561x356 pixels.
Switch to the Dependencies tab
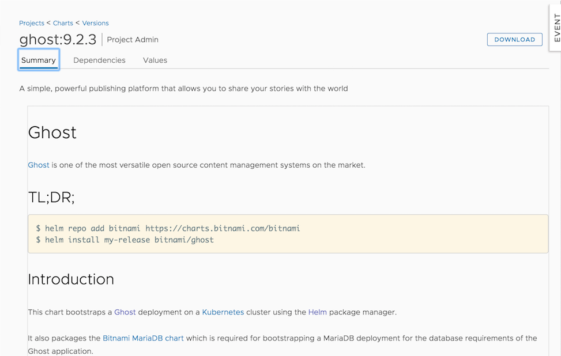click(99, 60)
